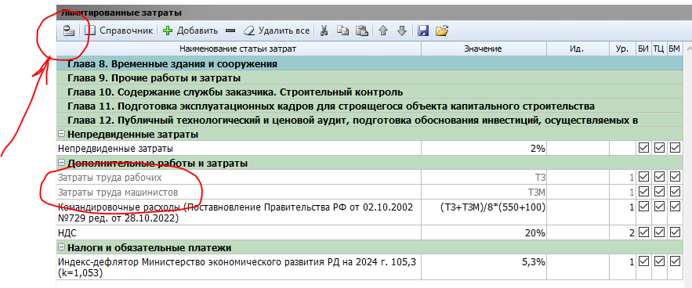This screenshot has width=692, height=288.
Task: Toggle БМ checkbox for Индекс-дефлятор row
Action: 675,261
